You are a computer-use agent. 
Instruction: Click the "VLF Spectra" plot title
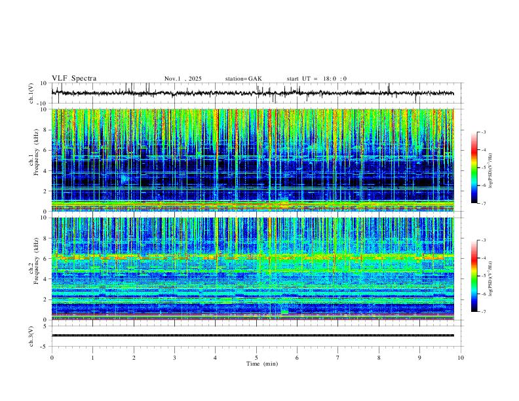[74, 79]
